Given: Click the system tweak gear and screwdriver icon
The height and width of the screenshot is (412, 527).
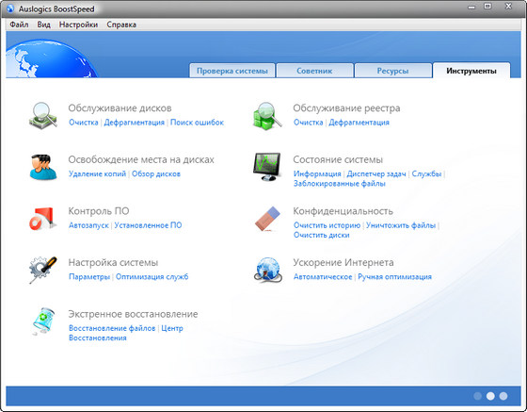Looking at the screenshot, I should (x=42, y=270).
